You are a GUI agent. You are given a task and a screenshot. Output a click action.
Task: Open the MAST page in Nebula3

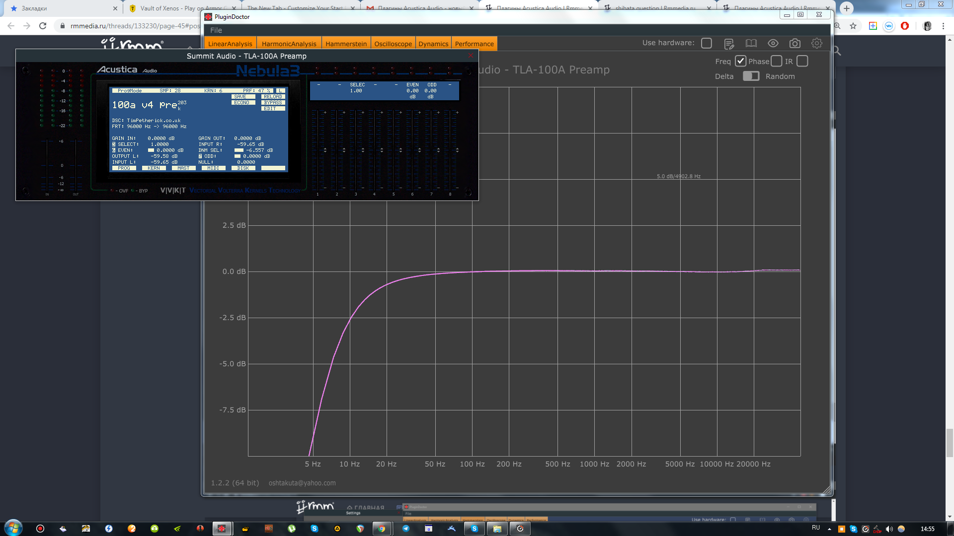(x=184, y=168)
